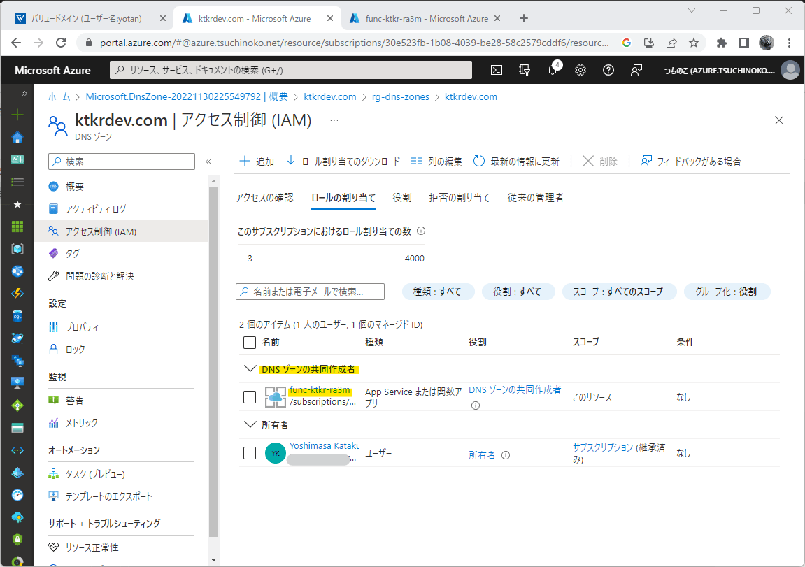The width and height of the screenshot is (805, 567).
Task: Close the IAM blade with X
Action: 779,120
